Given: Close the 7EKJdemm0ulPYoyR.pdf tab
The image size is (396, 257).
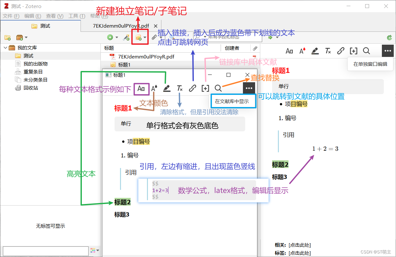Looking at the screenshot, I should pyautogui.click(x=156, y=26).
